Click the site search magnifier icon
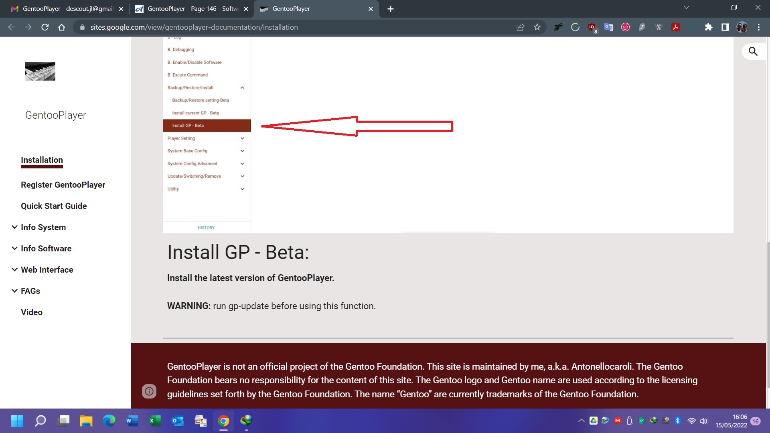 [x=753, y=52]
